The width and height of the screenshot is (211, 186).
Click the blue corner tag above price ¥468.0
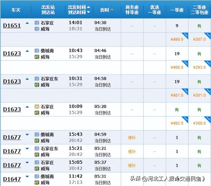(186, 63)
